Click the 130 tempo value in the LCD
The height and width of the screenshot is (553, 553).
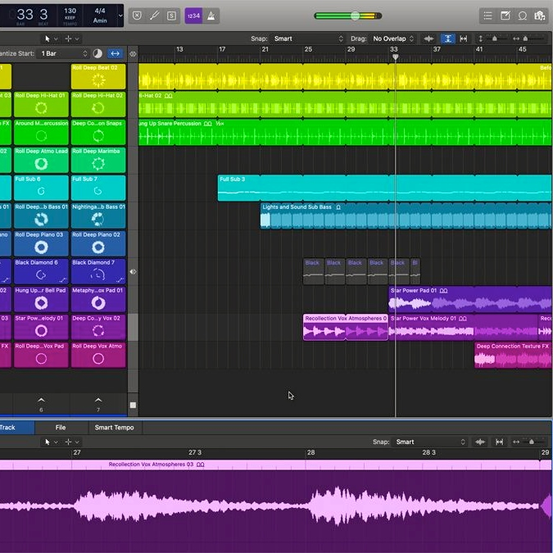point(70,11)
